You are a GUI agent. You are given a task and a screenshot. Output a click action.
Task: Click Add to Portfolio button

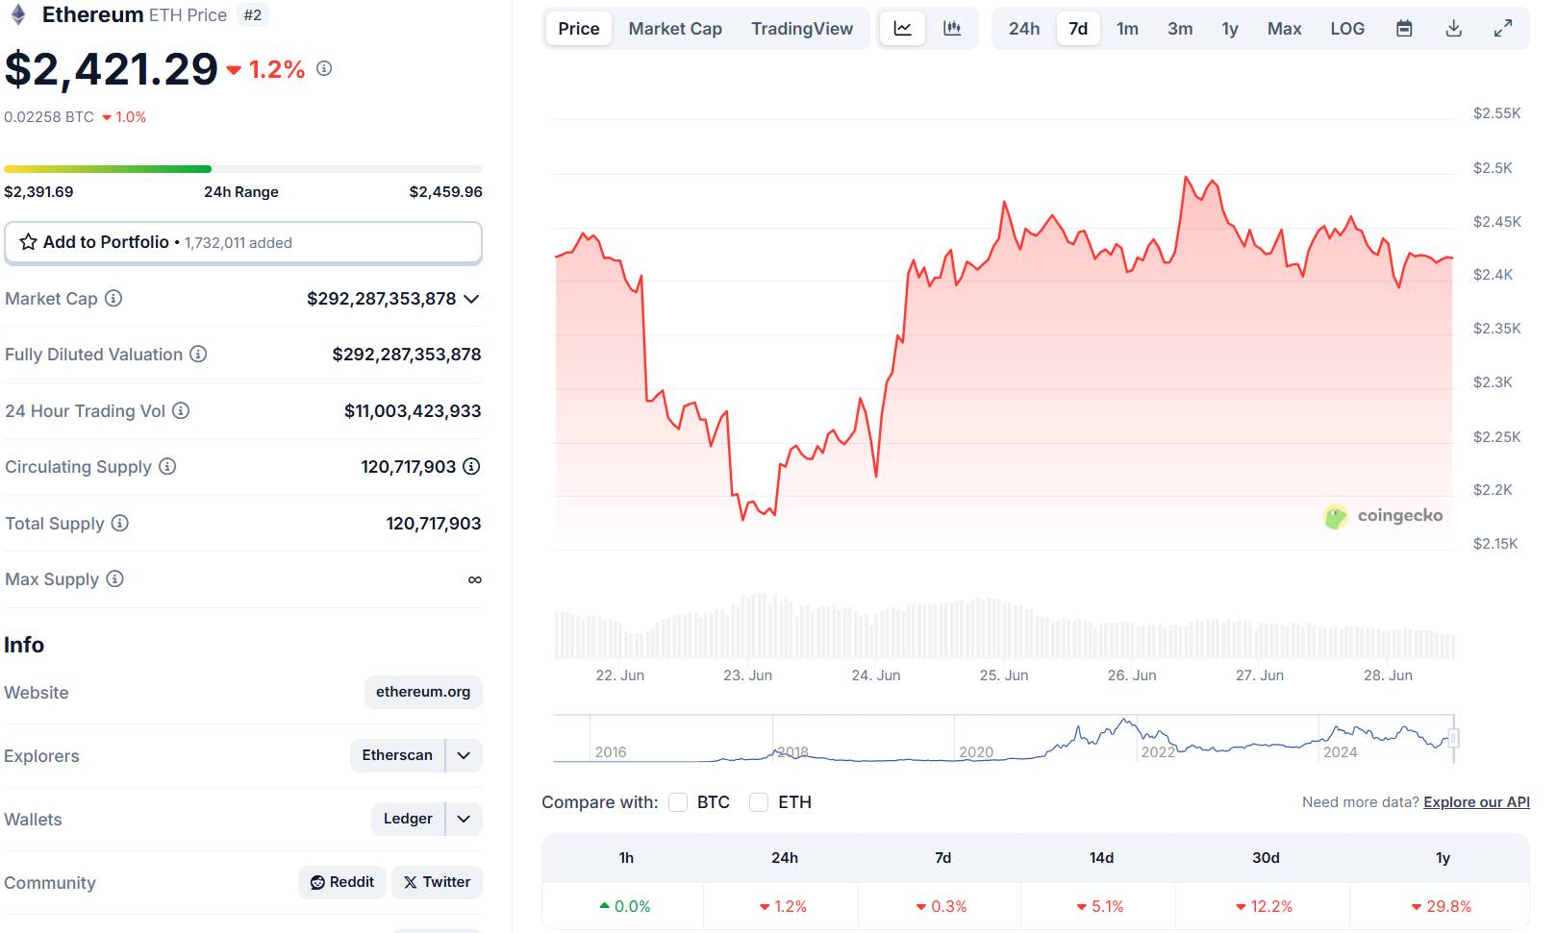243,242
